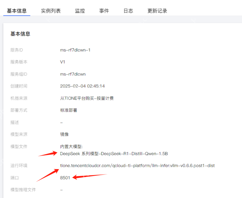
Task: Select the 内置大模型: text
Action: [72, 147]
